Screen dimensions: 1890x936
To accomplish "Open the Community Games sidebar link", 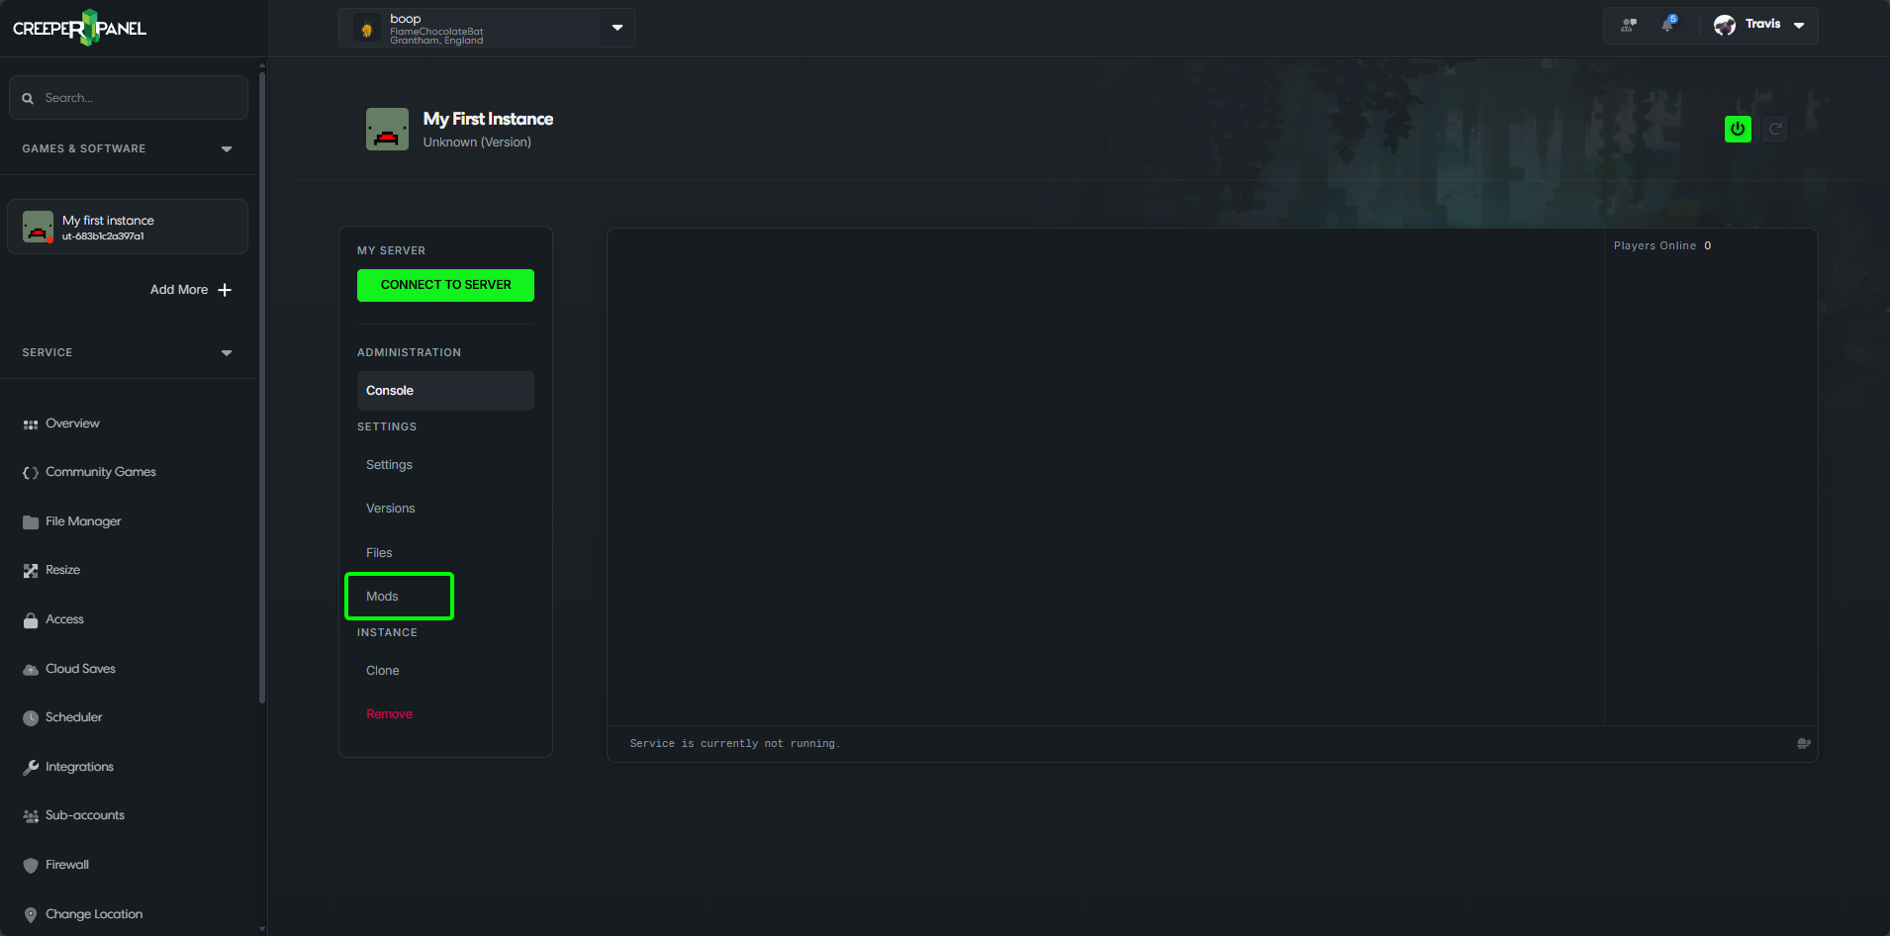I will pyautogui.click(x=101, y=472).
